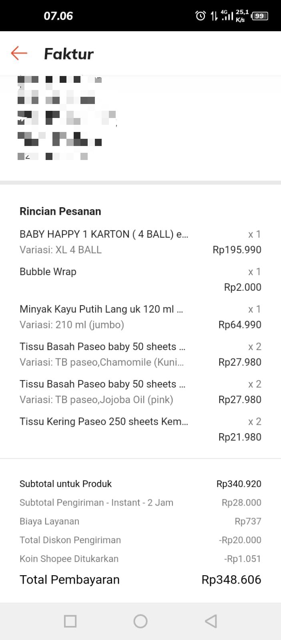This screenshot has width=281, height=640.
Task: Tap the alarm clock status icon
Action: click(200, 16)
